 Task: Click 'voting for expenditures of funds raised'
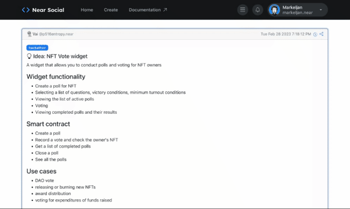[x=73, y=200]
